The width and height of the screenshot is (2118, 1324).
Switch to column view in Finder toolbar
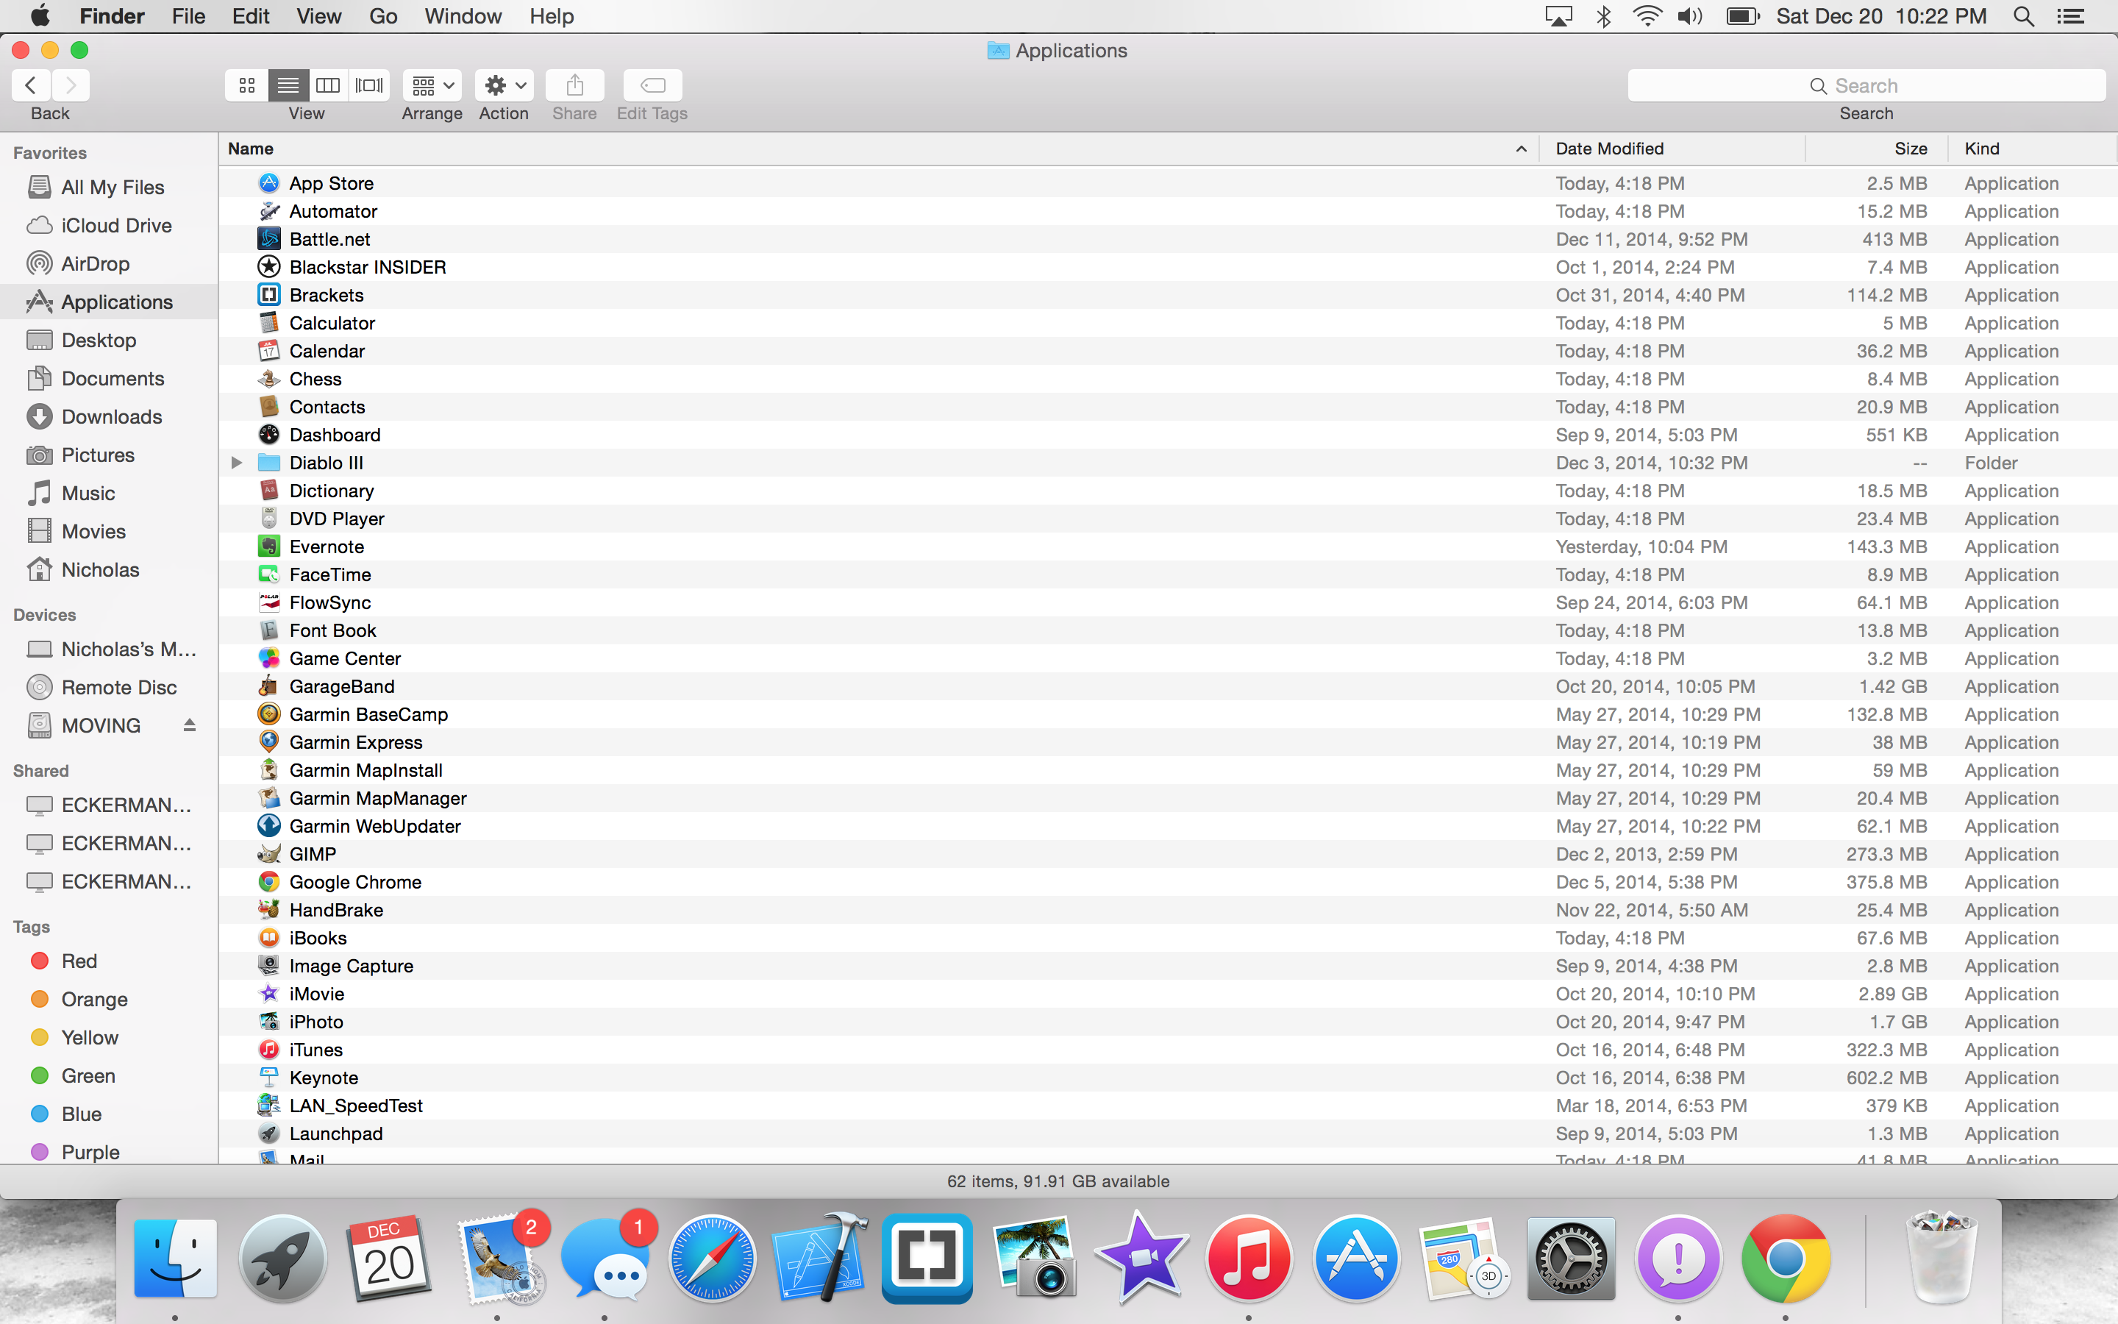[x=328, y=85]
